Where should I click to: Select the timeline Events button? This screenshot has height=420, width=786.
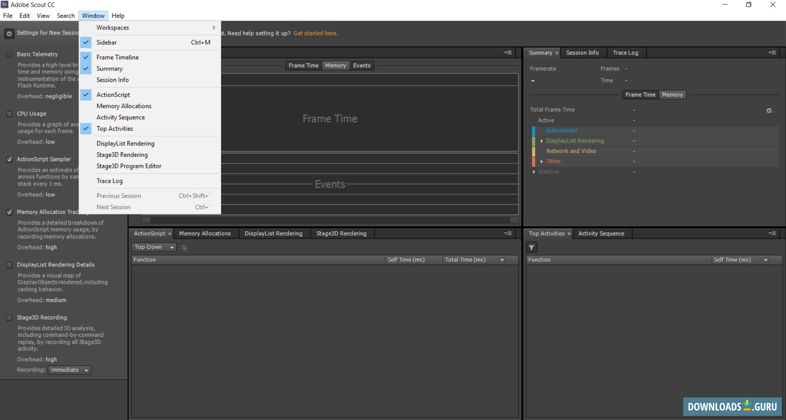[362, 66]
